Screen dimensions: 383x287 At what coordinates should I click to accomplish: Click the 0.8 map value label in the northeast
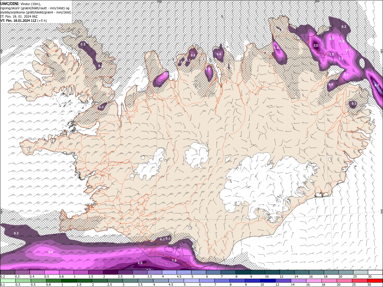342,41
